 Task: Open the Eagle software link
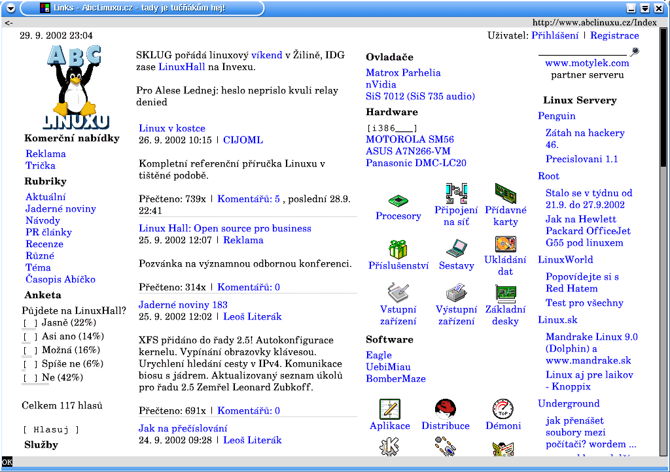tap(379, 355)
